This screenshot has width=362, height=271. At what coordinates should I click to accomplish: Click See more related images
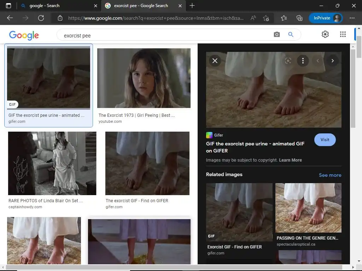coord(330,175)
